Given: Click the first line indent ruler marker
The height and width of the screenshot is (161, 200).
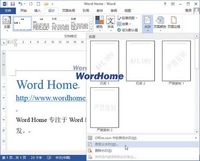Looking at the screenshot, I should [x=16, y=40].
